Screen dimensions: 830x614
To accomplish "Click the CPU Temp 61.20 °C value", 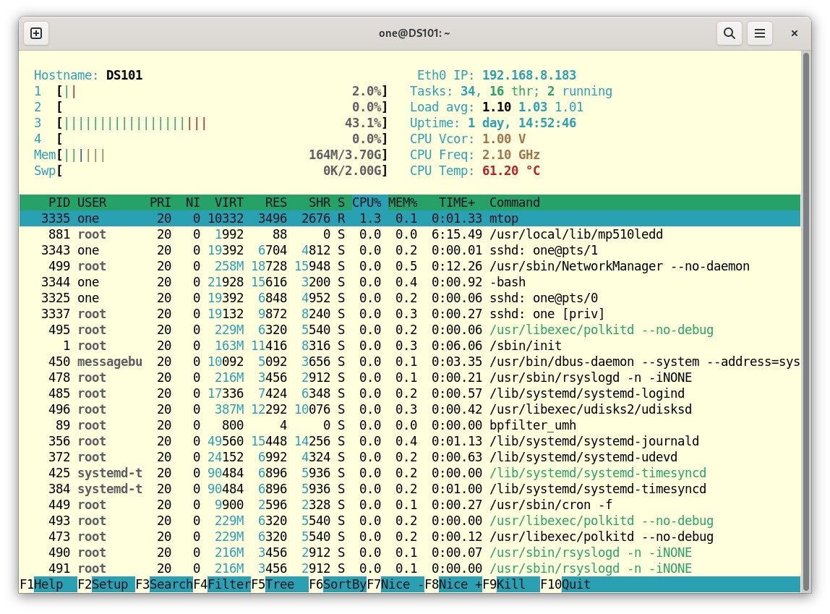I will (x=511, y=171).
